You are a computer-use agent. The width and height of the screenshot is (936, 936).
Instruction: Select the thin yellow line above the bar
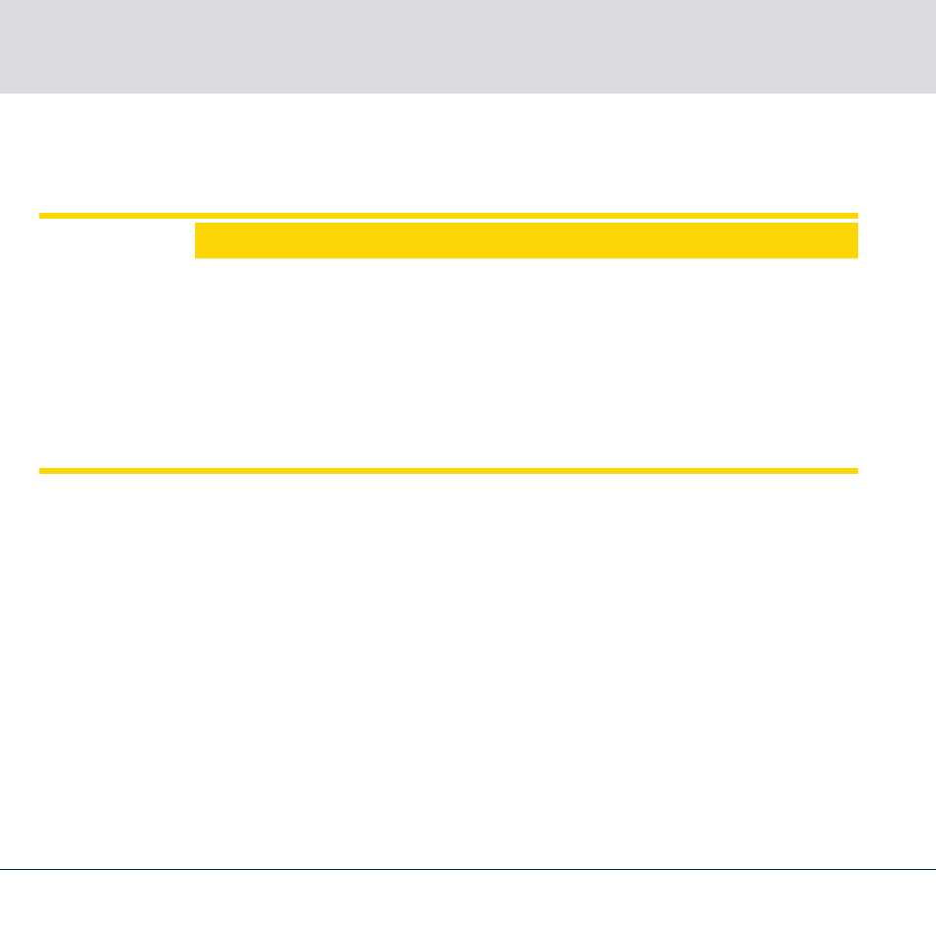448,216
